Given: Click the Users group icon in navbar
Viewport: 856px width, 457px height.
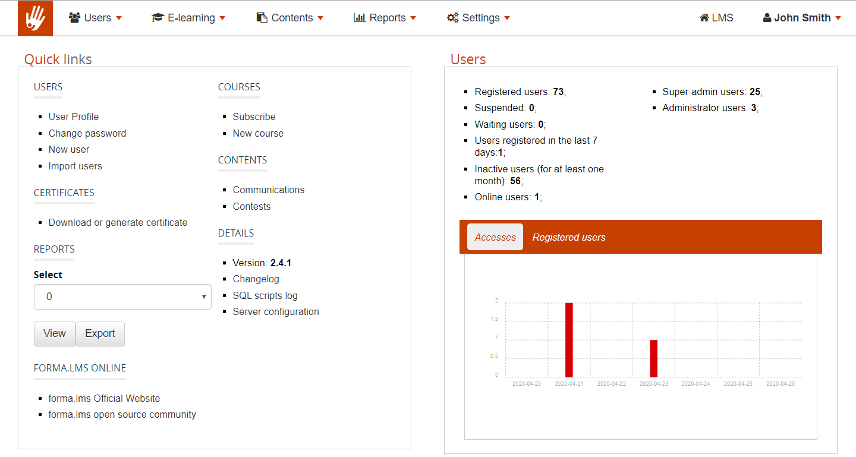Looking at the screenshot, I should point(74,18).
